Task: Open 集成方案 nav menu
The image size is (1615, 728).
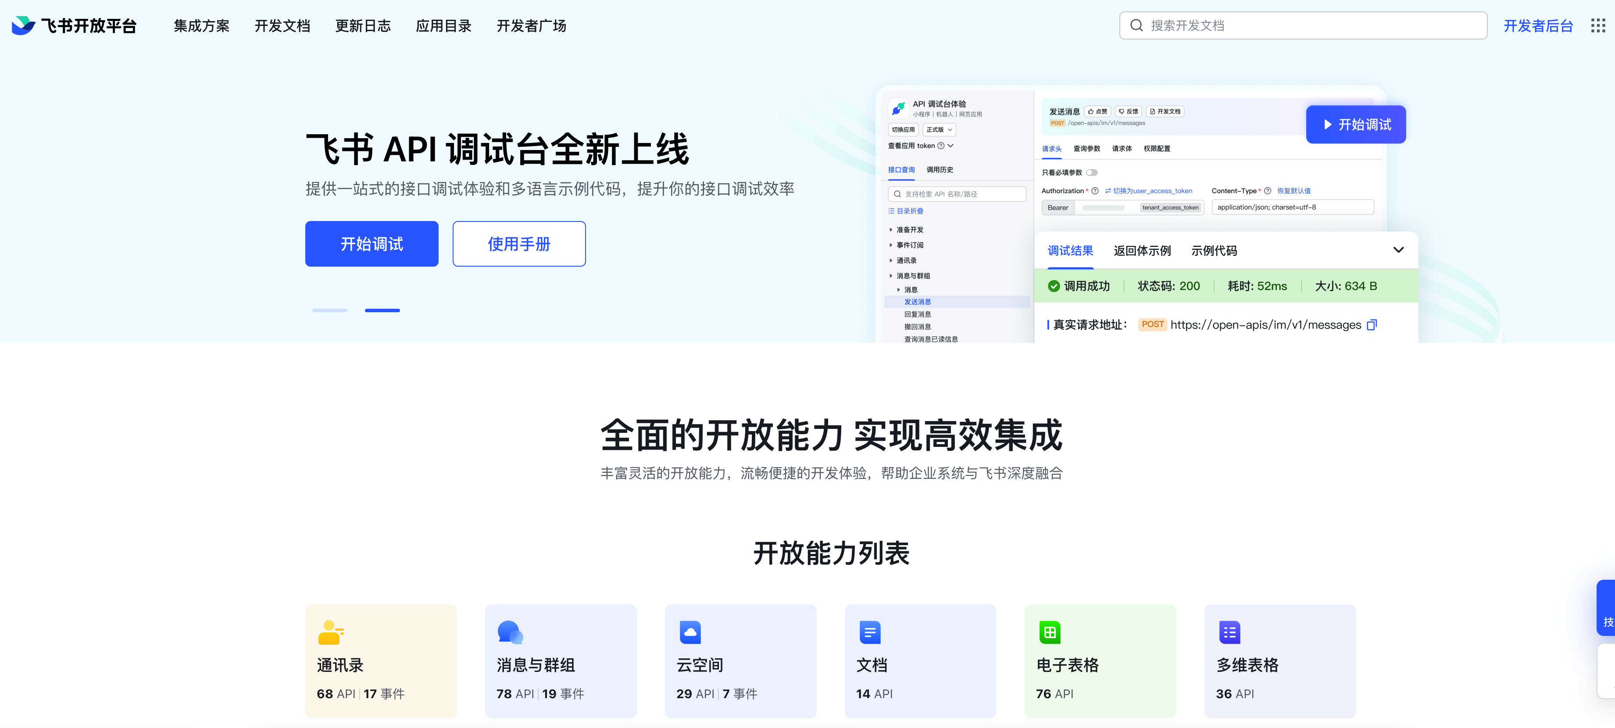Action: (x=201, y=26)
